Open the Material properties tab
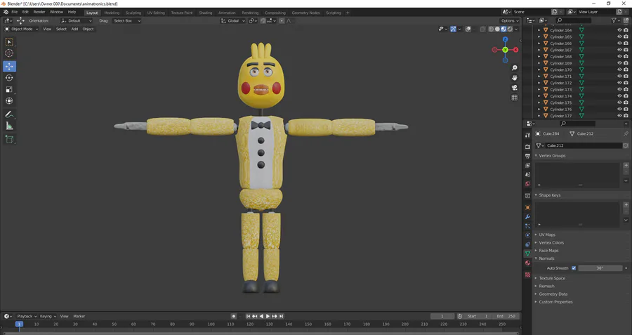632x335 pixels. [x=527, y=263]
